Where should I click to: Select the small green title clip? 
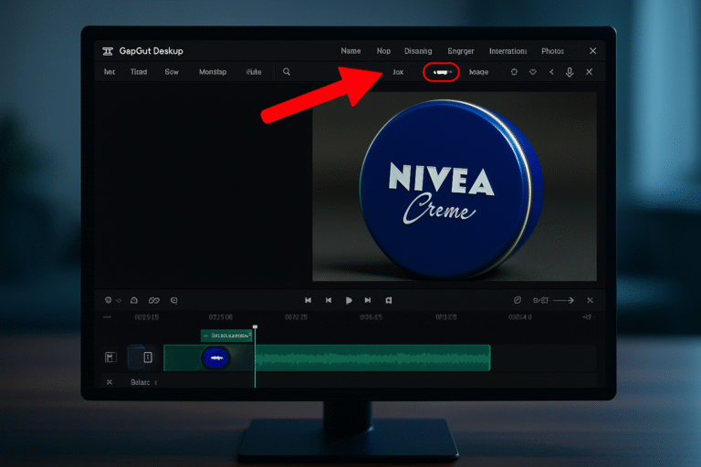(226, 336)
